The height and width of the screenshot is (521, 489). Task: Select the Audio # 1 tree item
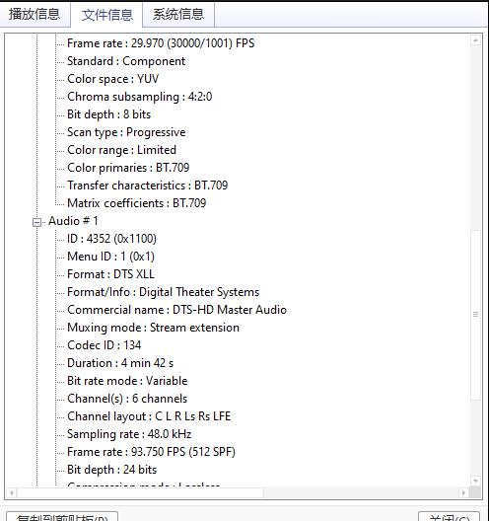73,221
